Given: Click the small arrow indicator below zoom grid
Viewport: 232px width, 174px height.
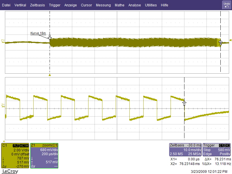Looking at the screenshot, I should (4, 141).
